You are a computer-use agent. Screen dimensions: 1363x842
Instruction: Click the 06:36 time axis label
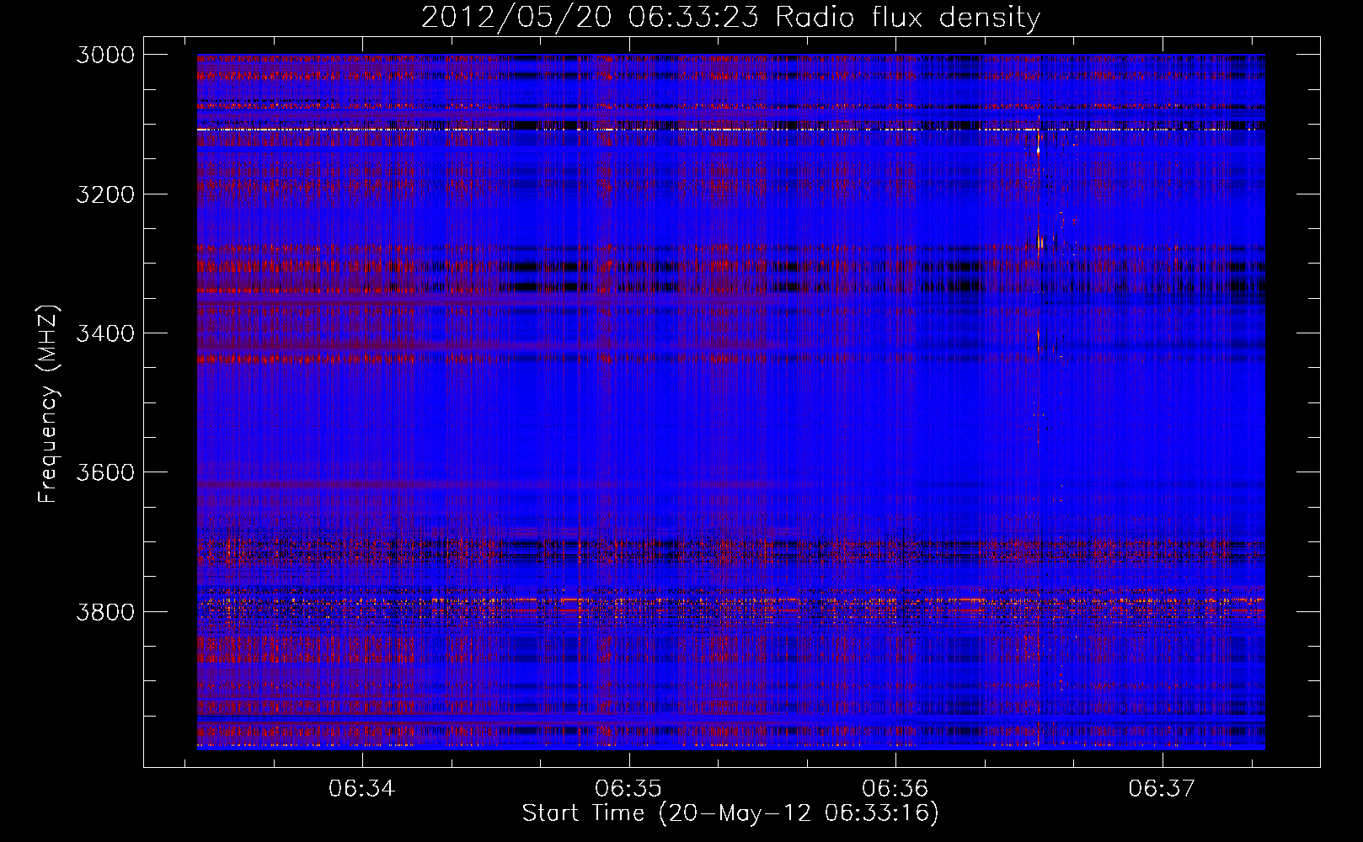[895, 789]
